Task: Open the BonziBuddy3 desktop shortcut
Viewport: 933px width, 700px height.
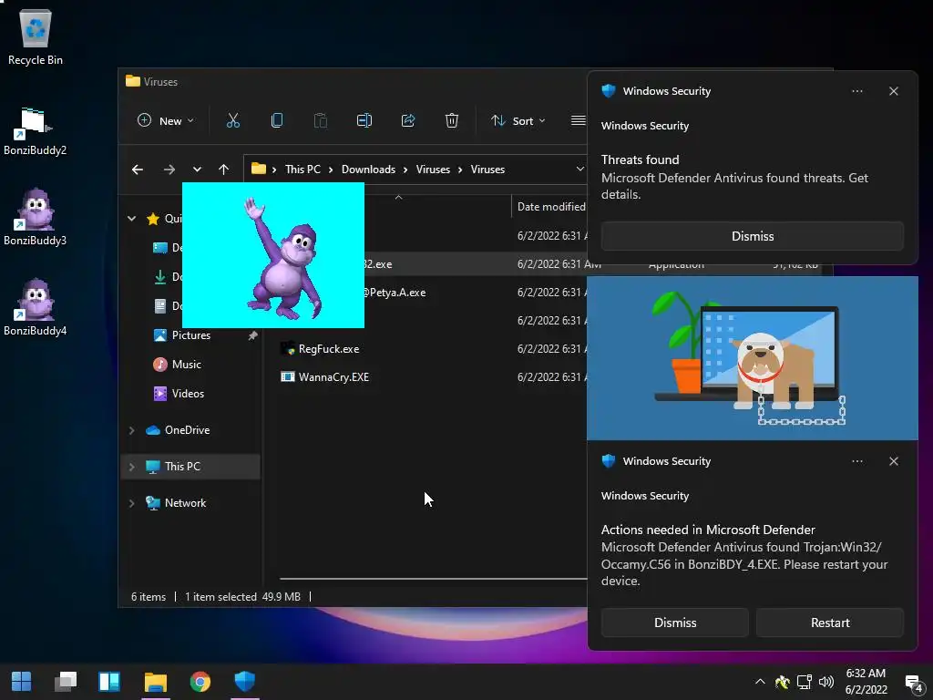Action: coord(36,216)
